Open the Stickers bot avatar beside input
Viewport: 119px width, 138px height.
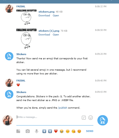point(103,120)
